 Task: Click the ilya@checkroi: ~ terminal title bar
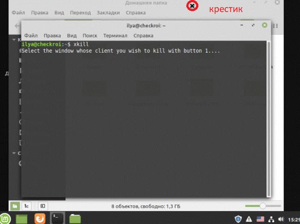click(x=146, y=25)
